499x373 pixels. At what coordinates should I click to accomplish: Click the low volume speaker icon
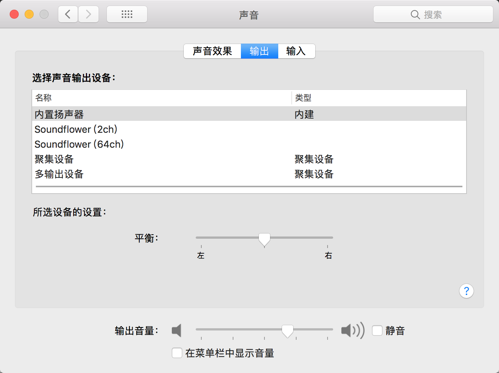click(177, 330)
